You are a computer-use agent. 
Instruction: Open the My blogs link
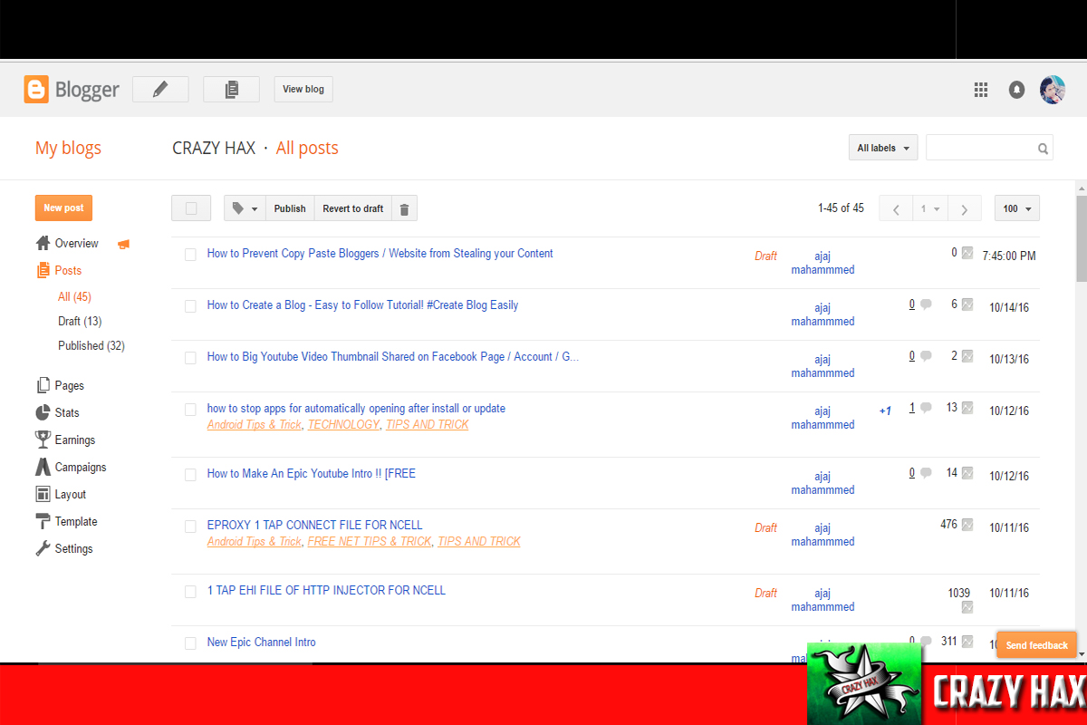click(x=68, y=148)
